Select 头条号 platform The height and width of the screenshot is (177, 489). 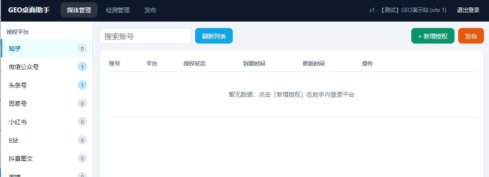47,85
